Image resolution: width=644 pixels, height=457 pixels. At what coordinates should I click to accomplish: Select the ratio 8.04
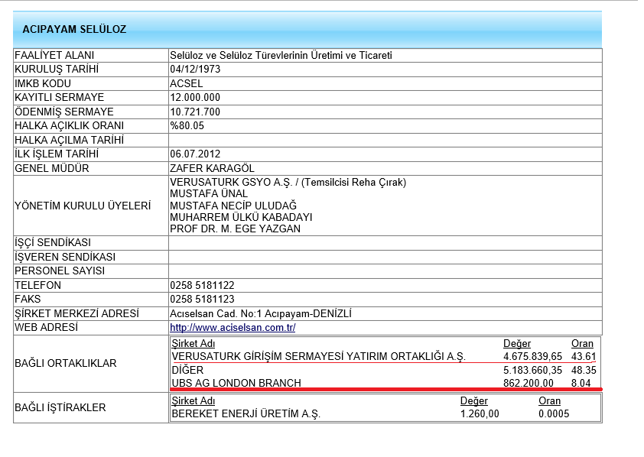(x=581, y=383)
